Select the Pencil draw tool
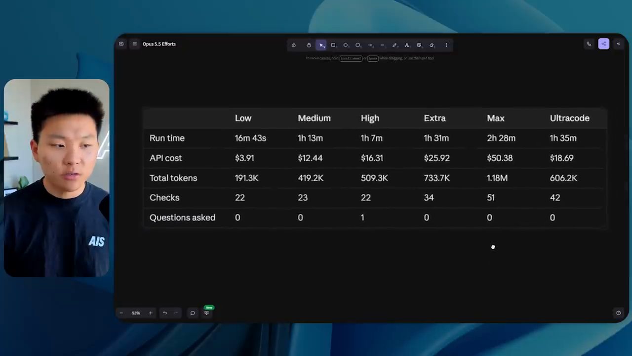Viewport: 632px width, 356px height. click(395, 45)
